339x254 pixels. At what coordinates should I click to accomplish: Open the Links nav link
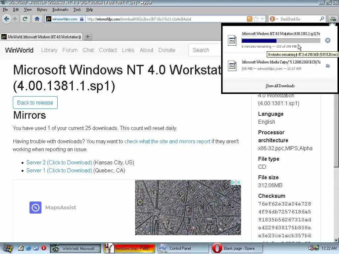click(128, 50)
